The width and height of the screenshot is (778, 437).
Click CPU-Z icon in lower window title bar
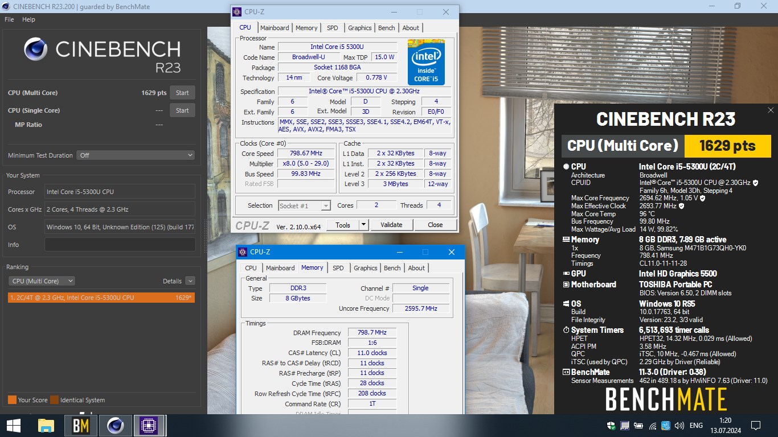click(x=243, y=252)
